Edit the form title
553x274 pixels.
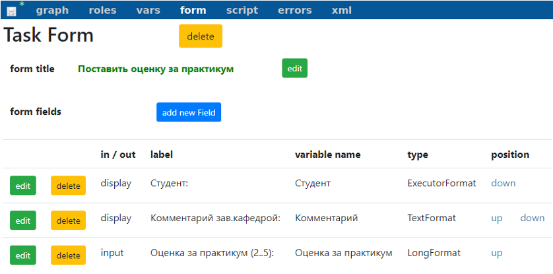(295, 68)
